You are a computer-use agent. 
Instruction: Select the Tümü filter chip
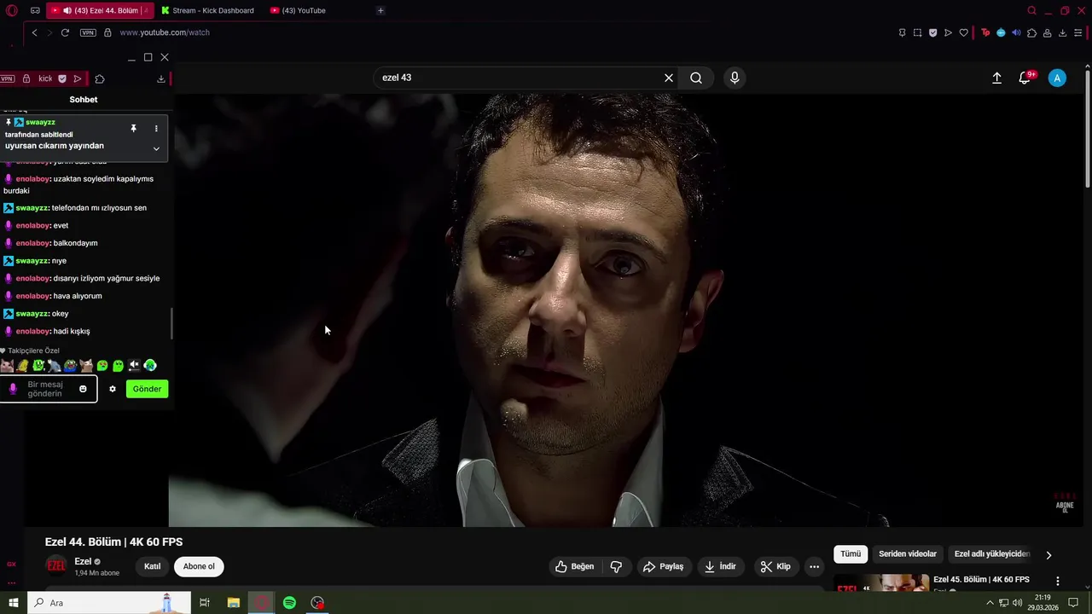click(851, 554)
